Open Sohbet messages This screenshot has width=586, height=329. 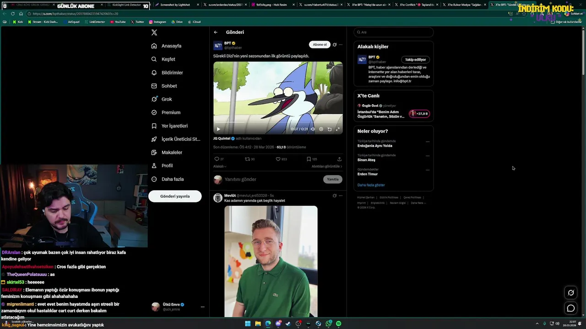pyautogui.click(x=164, y=86)
